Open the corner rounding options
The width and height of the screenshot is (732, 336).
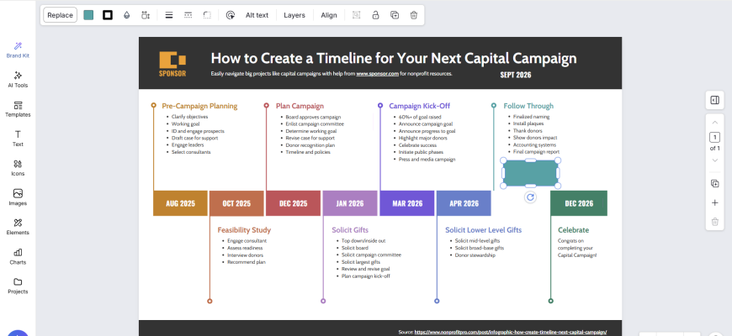pos(207,15)
